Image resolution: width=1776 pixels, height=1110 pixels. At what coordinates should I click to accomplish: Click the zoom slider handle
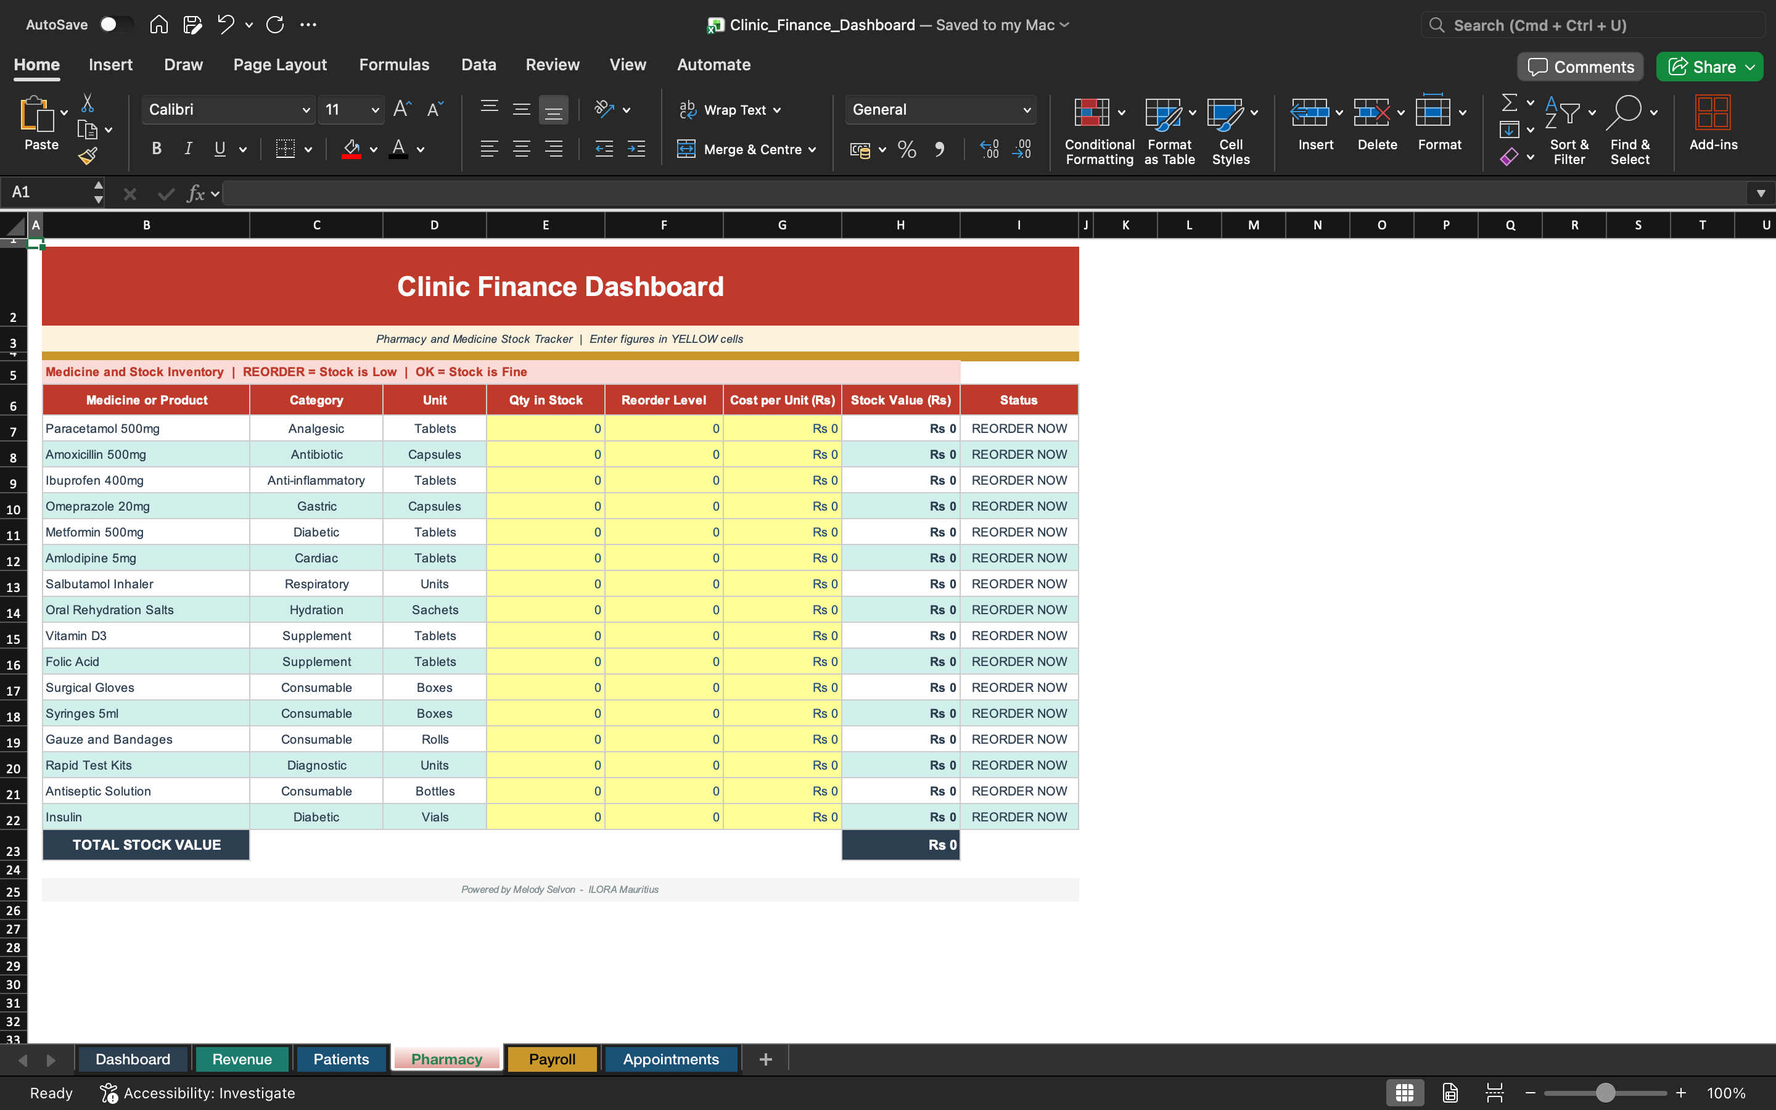tap(1605, 1093)
